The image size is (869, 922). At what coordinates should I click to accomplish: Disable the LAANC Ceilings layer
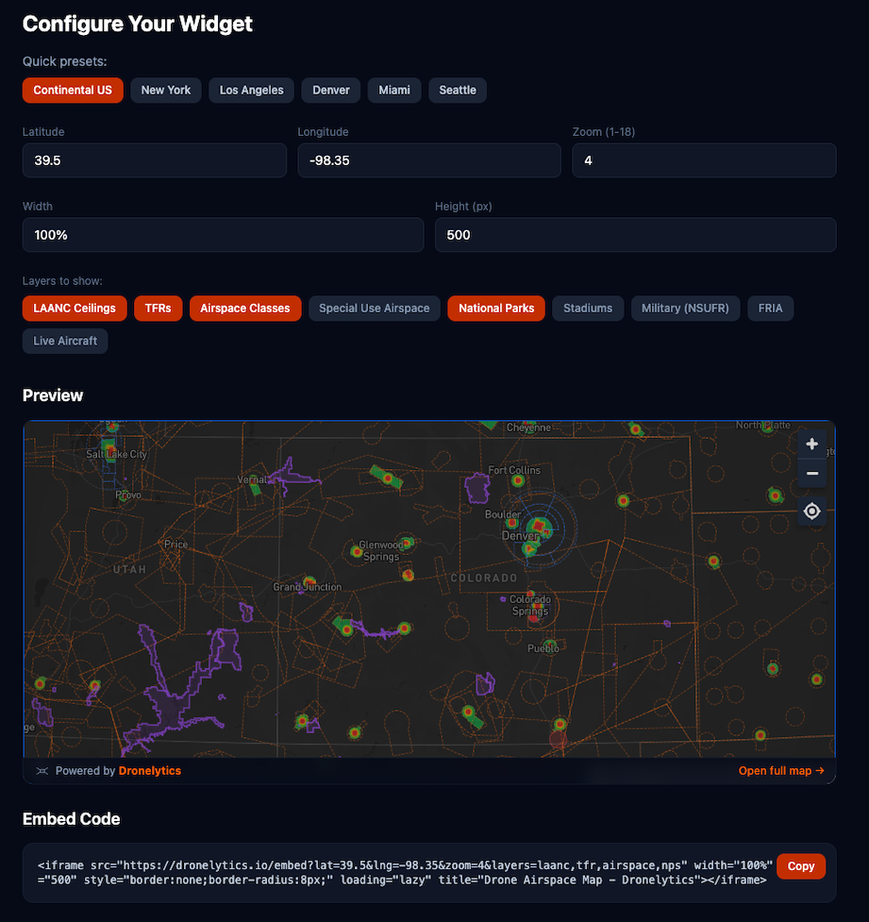[x=75, y=308]
